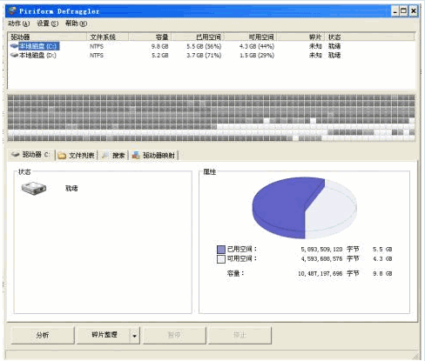Sort by 碎片 column header

pyautogui.click(x=300, y=37)
